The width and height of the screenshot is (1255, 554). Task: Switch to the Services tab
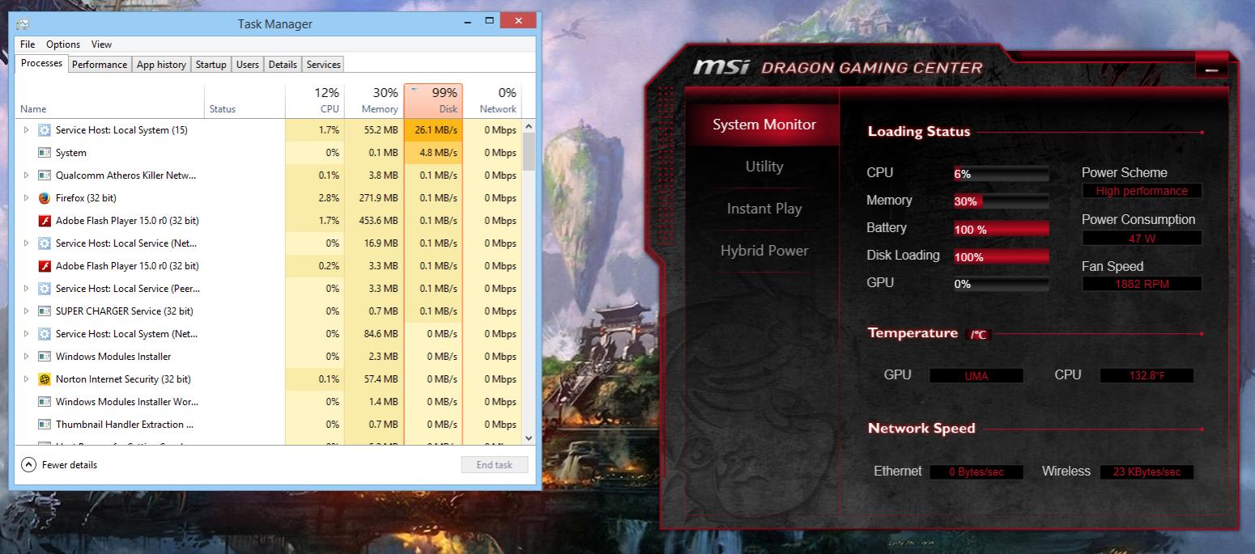pos(324,65)
